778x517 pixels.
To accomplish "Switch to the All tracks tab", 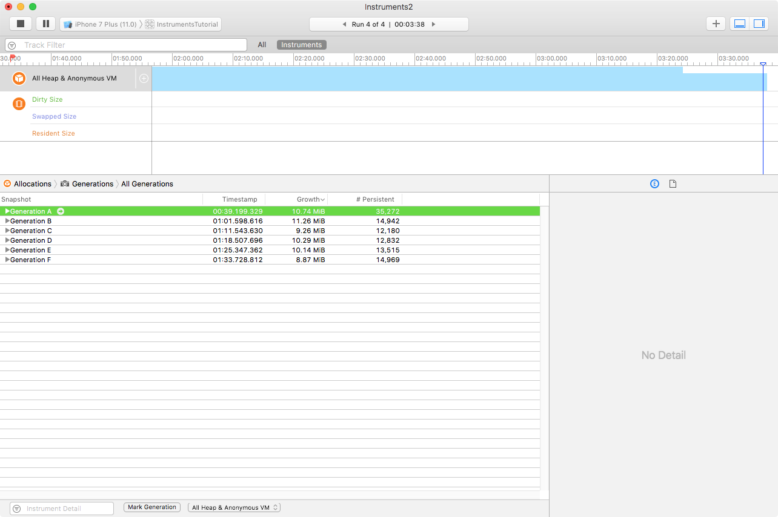I will coord(262,45).
